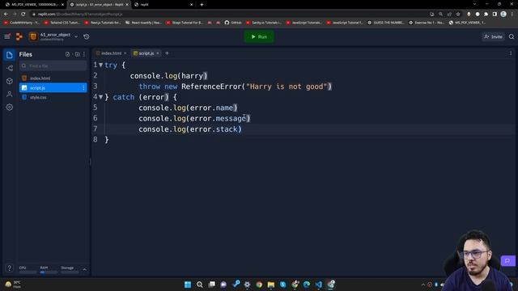Image resolution: width=518 pixels, height=291 pixels.
Task: Close the index.html editor tab
Action: pyautogui.click(x=125, y=53)
